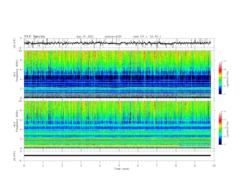
Task: Click time axis tick label "10"
Action: (214, 166)
